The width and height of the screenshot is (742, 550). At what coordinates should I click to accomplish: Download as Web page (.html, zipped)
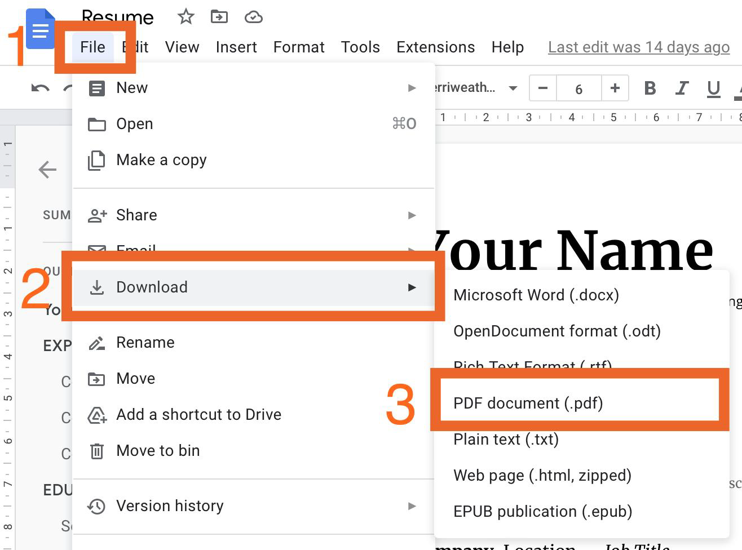(582, 476)
